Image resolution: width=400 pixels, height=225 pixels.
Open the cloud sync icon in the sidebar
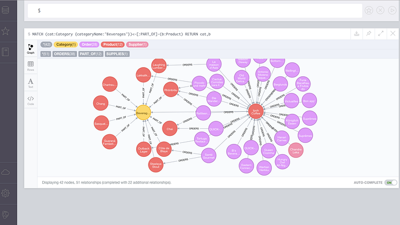tap(5, 172)
